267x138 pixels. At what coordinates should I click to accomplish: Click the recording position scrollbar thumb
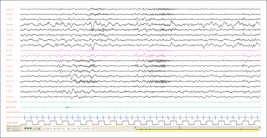180,127
